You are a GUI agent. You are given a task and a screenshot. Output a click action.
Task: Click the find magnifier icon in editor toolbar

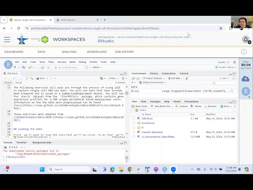32,78
